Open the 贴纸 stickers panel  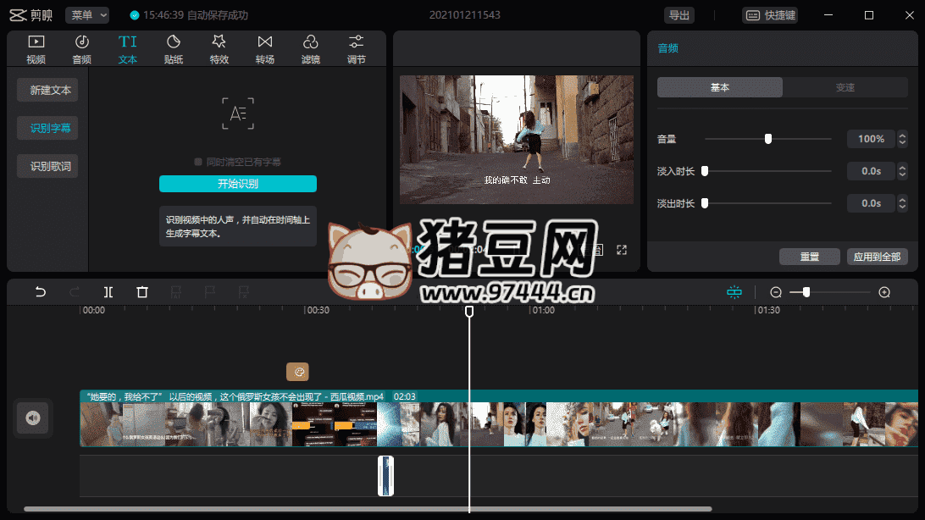click(174, 49)
